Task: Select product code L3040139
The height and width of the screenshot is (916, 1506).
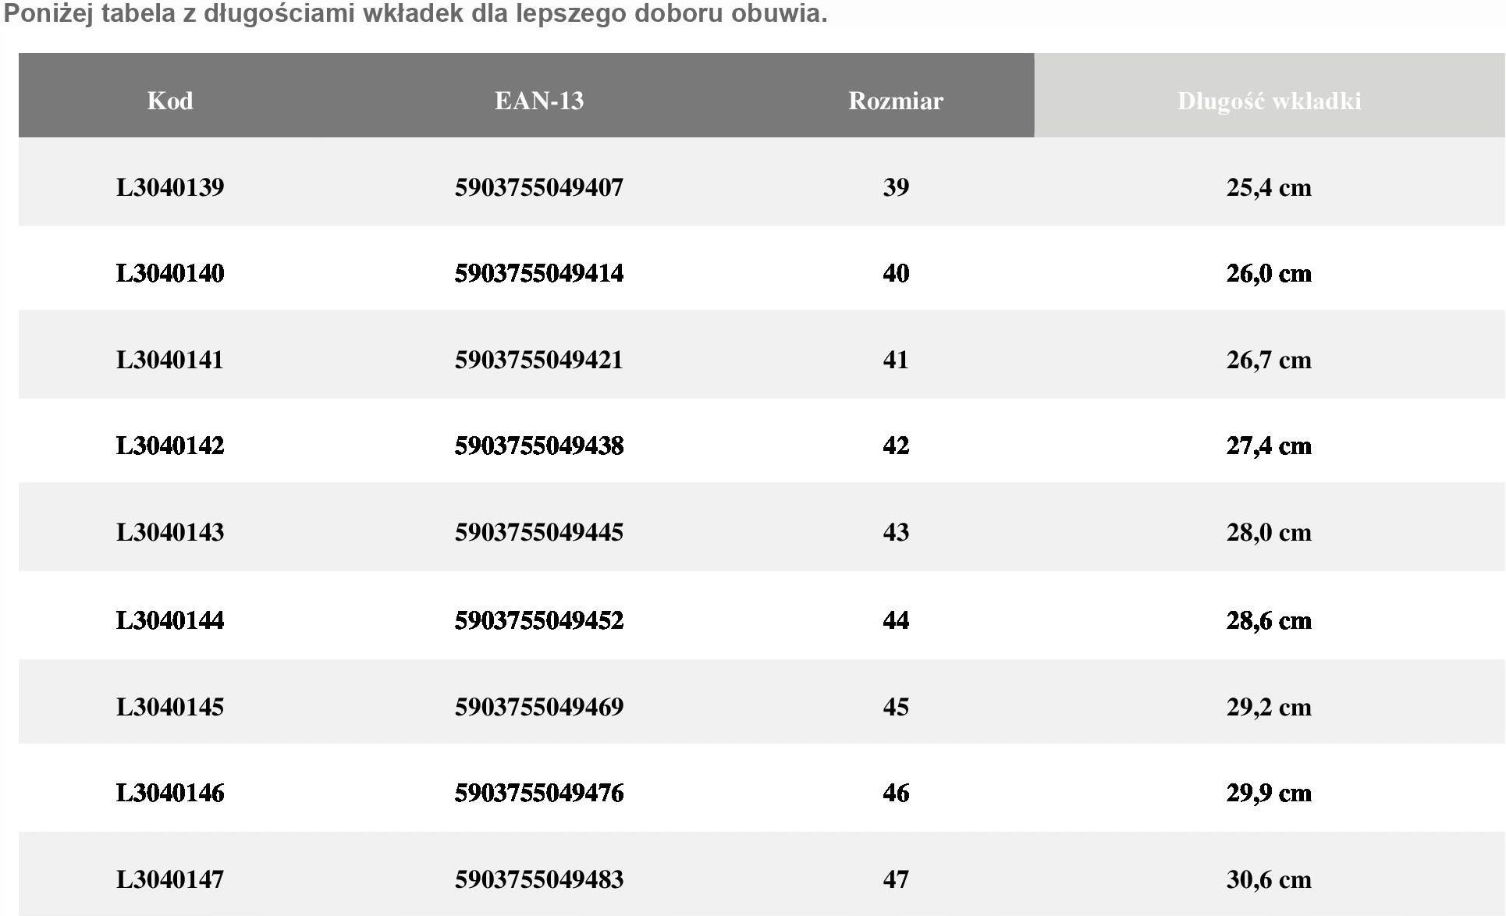Action: 170,187
